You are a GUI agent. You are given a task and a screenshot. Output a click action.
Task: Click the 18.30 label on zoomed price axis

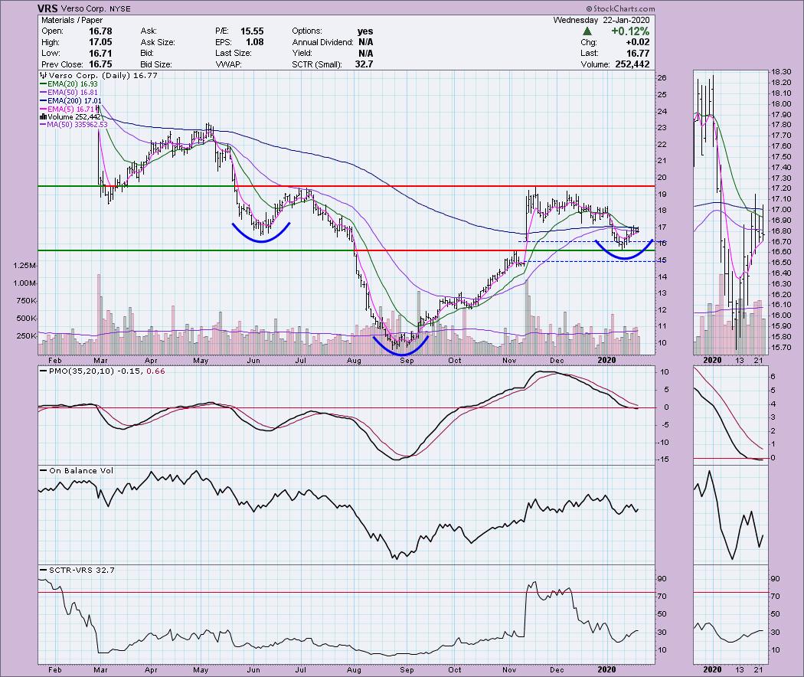point(780,72)
